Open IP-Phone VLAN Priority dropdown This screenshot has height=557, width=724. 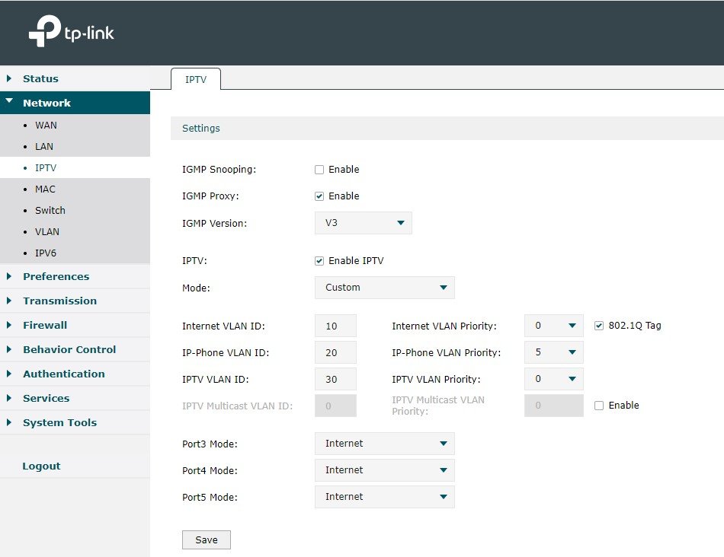pos(553,352)
